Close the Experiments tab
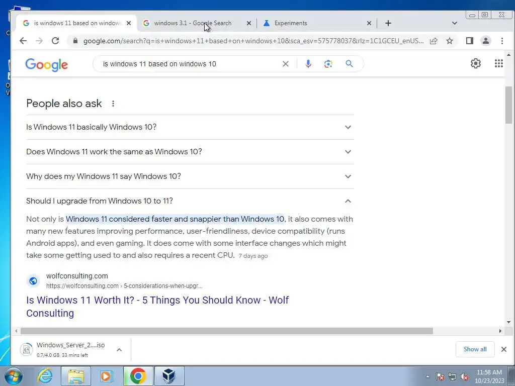 click(369, 23)
